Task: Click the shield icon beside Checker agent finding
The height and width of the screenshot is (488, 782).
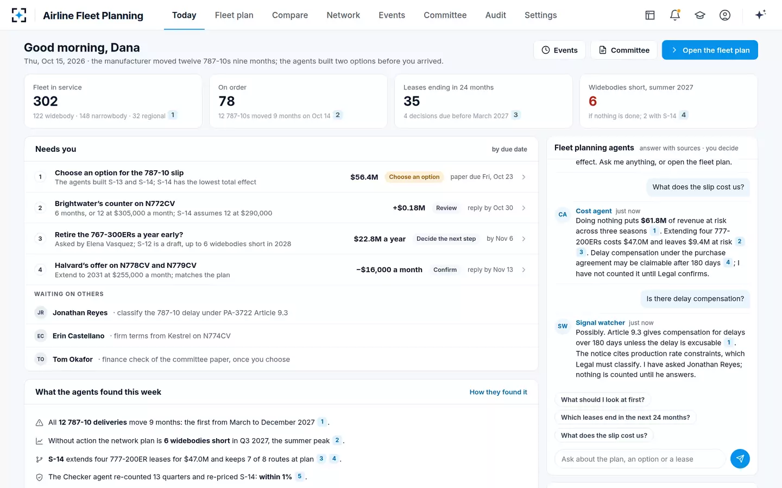Action: coord(39,478)
